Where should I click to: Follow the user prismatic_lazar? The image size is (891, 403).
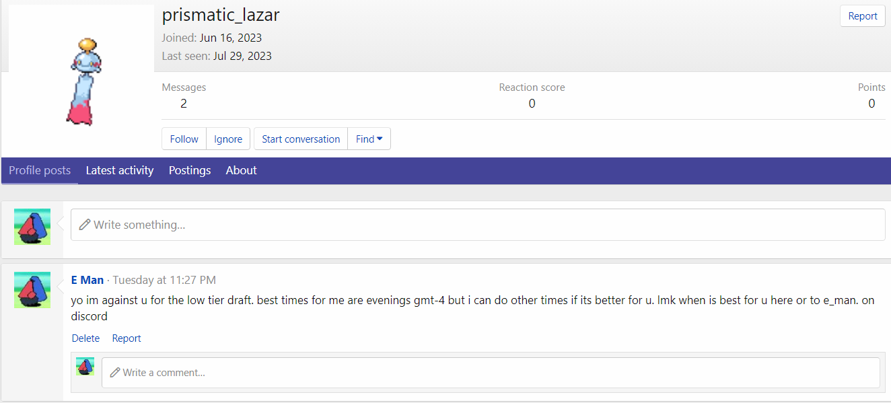pyautogui.click(x=184, y=139)
